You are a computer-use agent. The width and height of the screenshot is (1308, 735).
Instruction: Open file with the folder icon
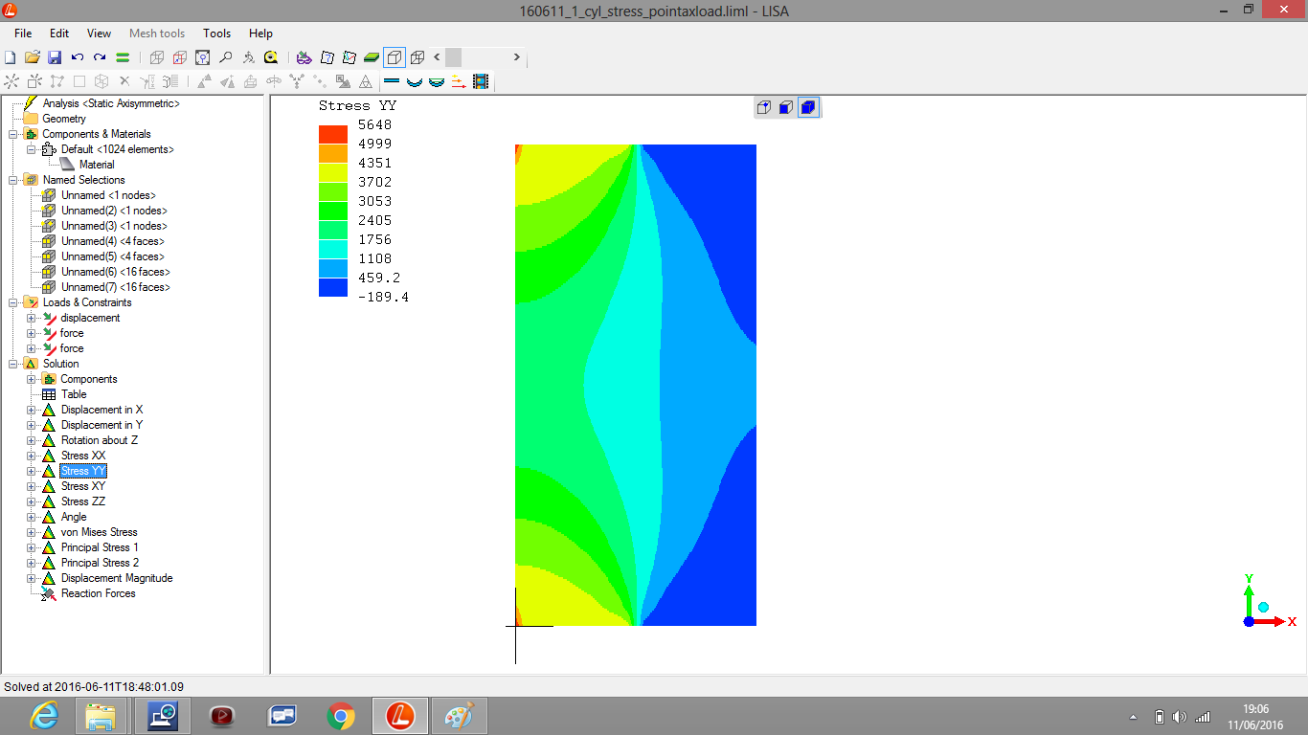tap(33, 57)
